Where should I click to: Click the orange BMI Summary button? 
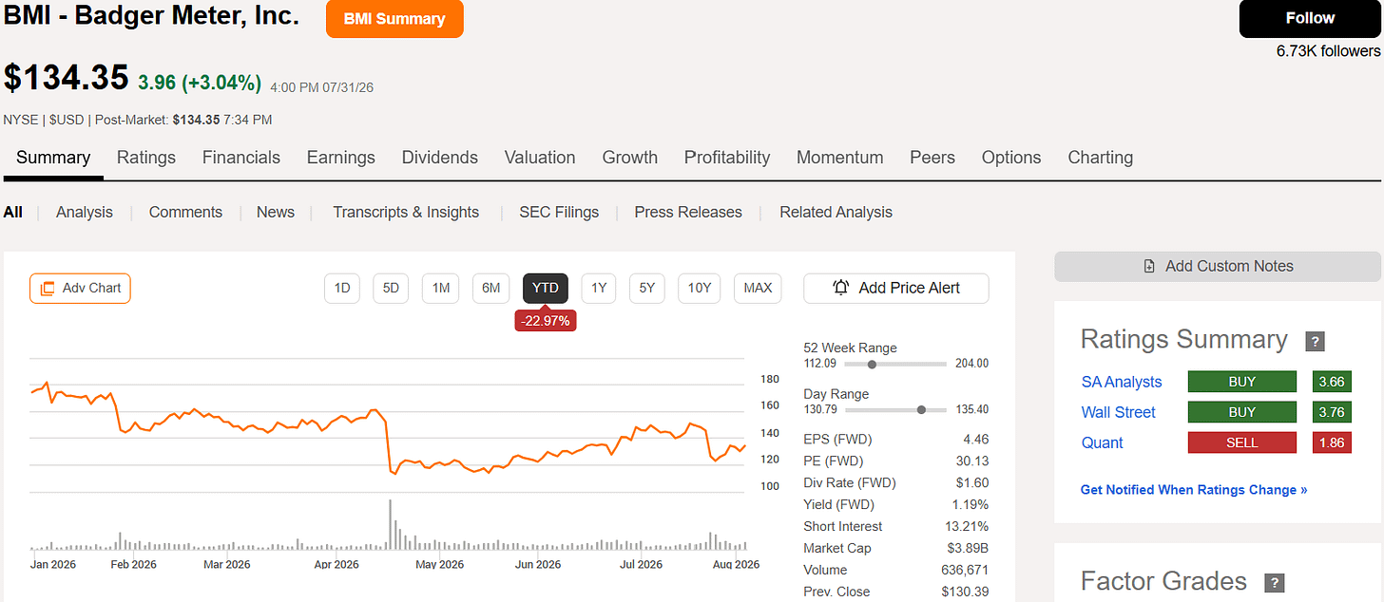(x=394, y=19)
